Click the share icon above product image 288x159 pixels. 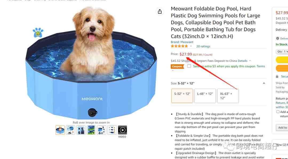coord(160,11)
